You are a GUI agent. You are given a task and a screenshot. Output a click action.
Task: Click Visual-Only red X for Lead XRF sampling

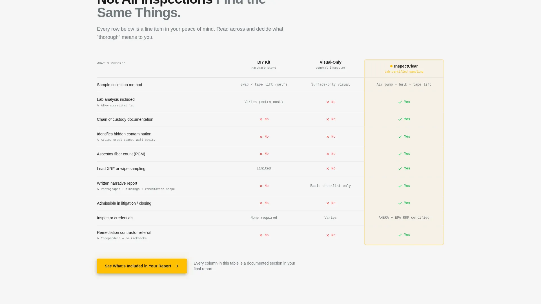click(328, 169)
